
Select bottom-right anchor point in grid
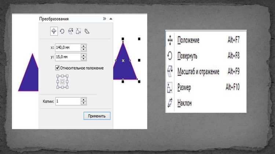coord(67,87)
